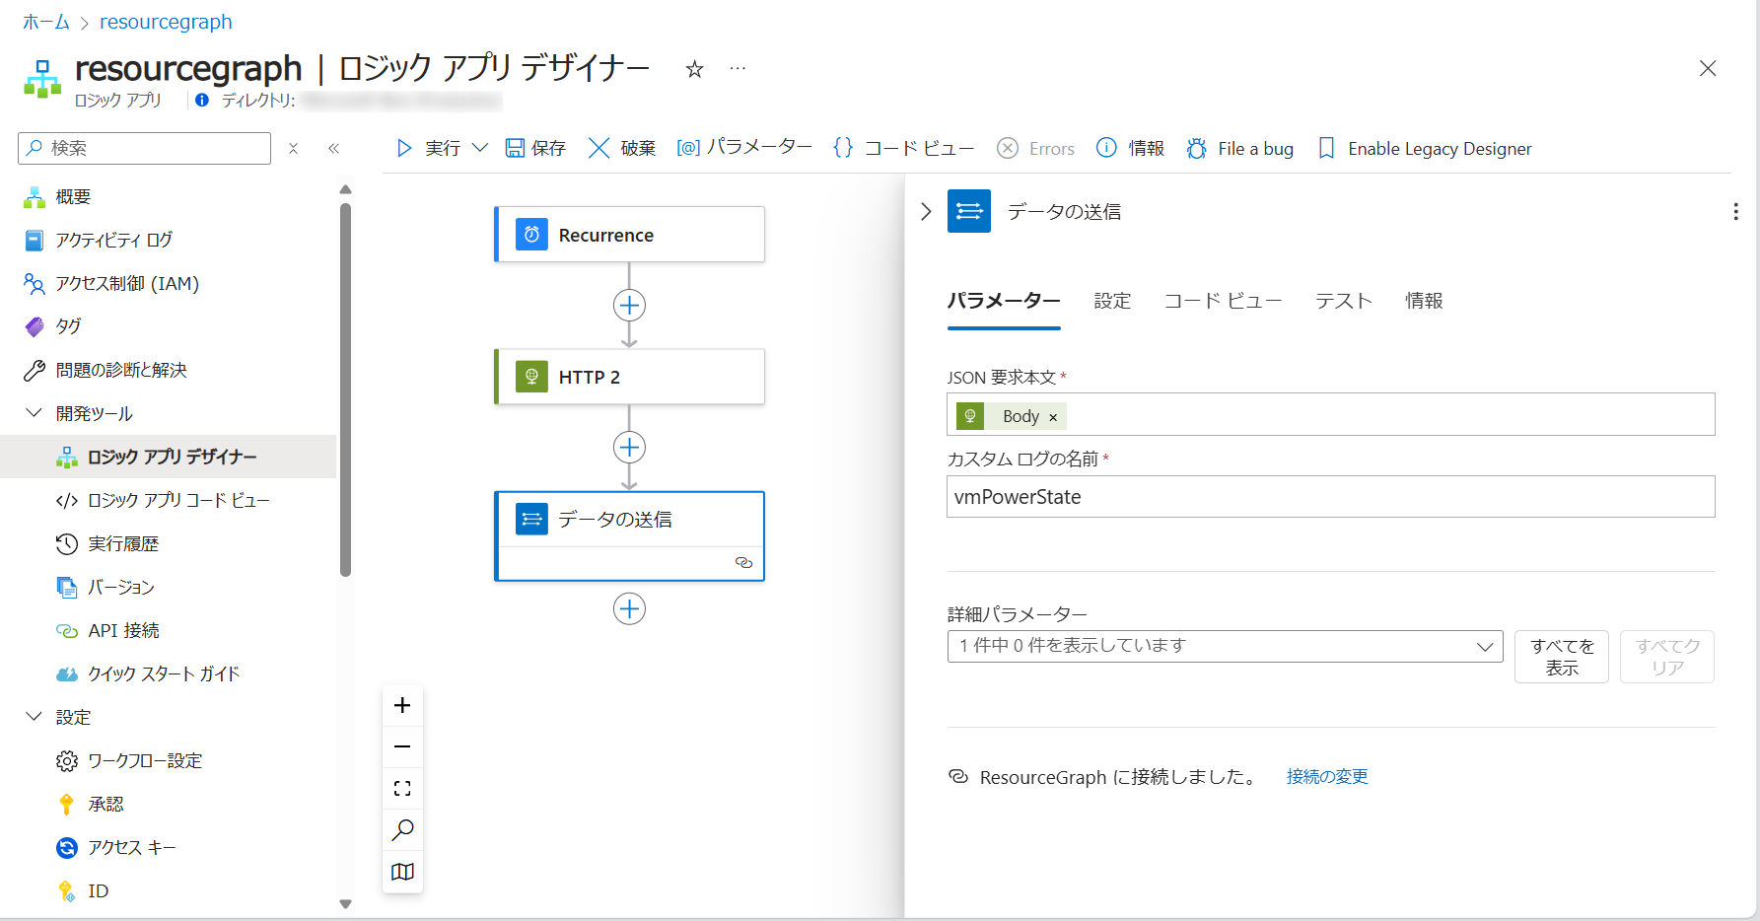The image size is (1760, 921).
Task: Click the Errors toolbar button
Action: [1035, 148]
